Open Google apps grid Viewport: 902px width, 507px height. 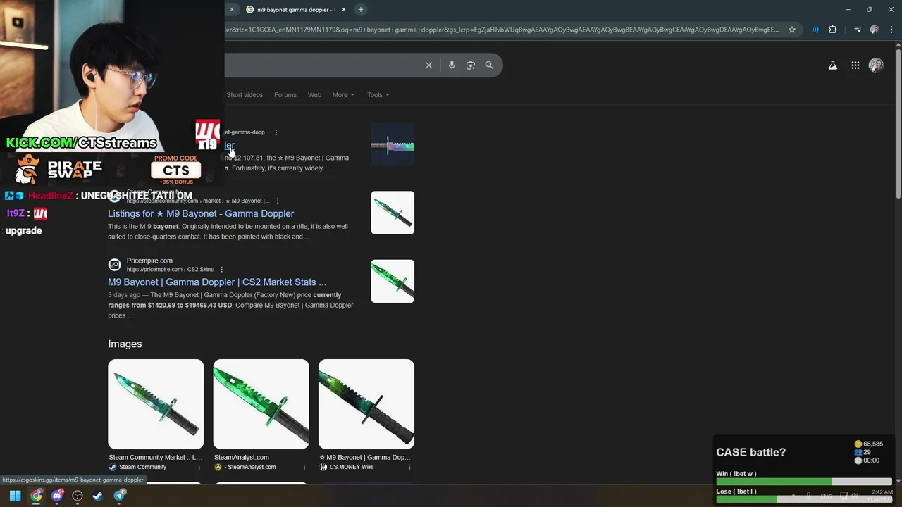(x=855, y=65)
